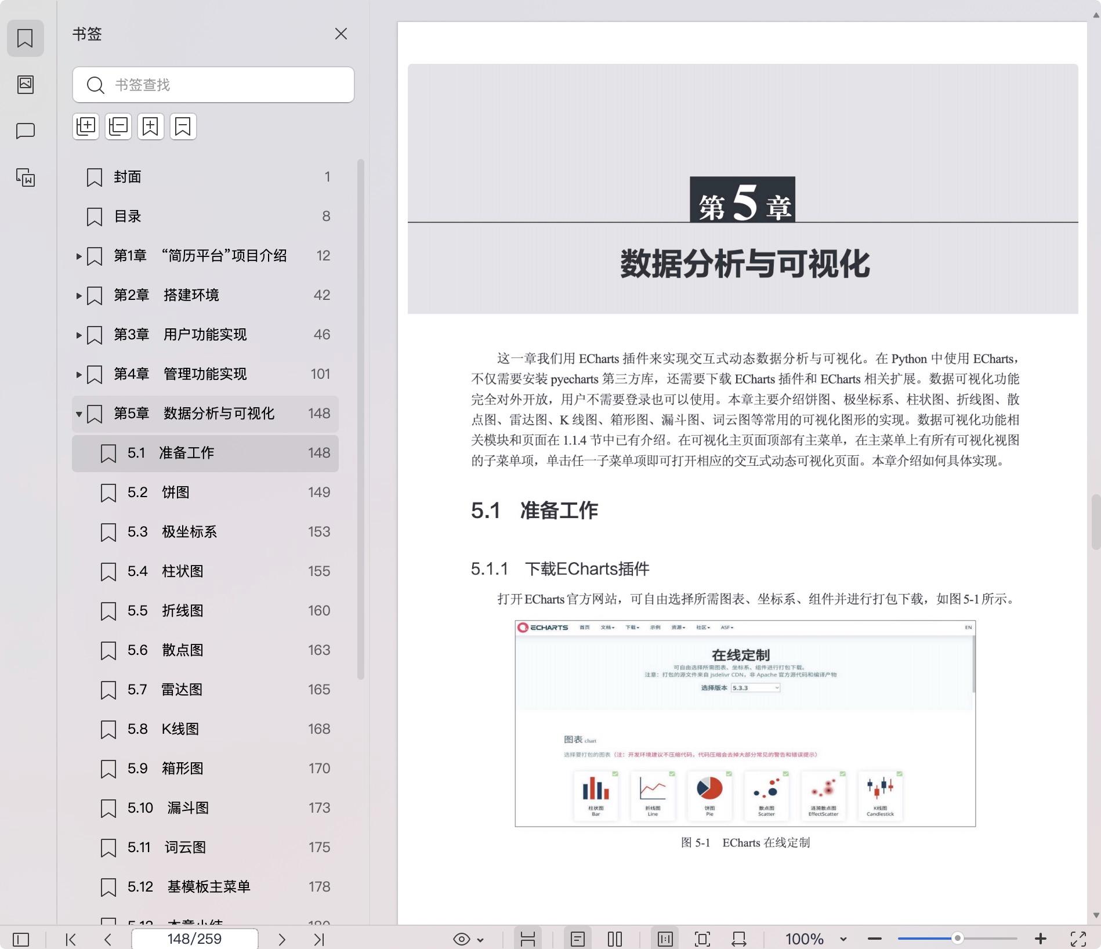The width and height of the screenshot is (1101, 949).
Task: Jump to bookmark 5.7 雷达图
Action: click(205, 690)
